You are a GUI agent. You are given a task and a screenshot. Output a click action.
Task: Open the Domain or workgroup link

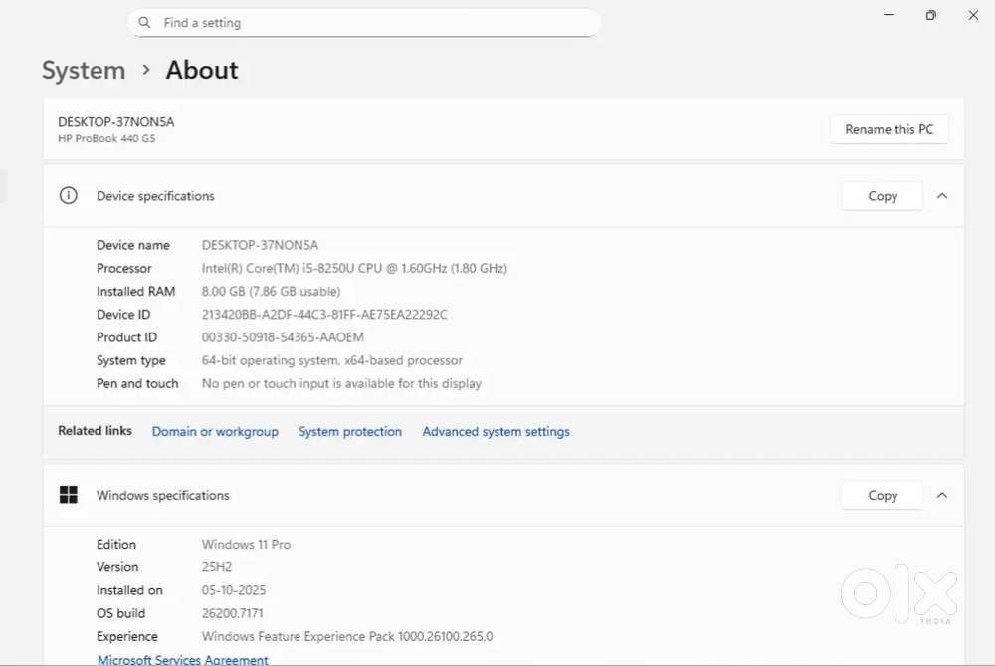tap(215, 432)
